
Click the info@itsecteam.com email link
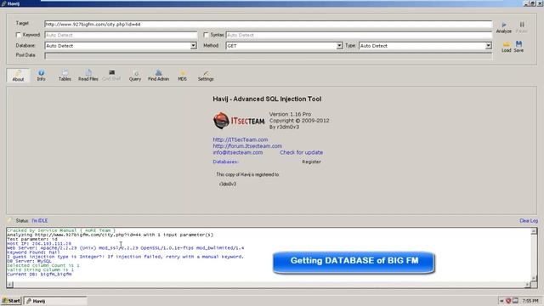pyautogui.click(x=238, y=152)
